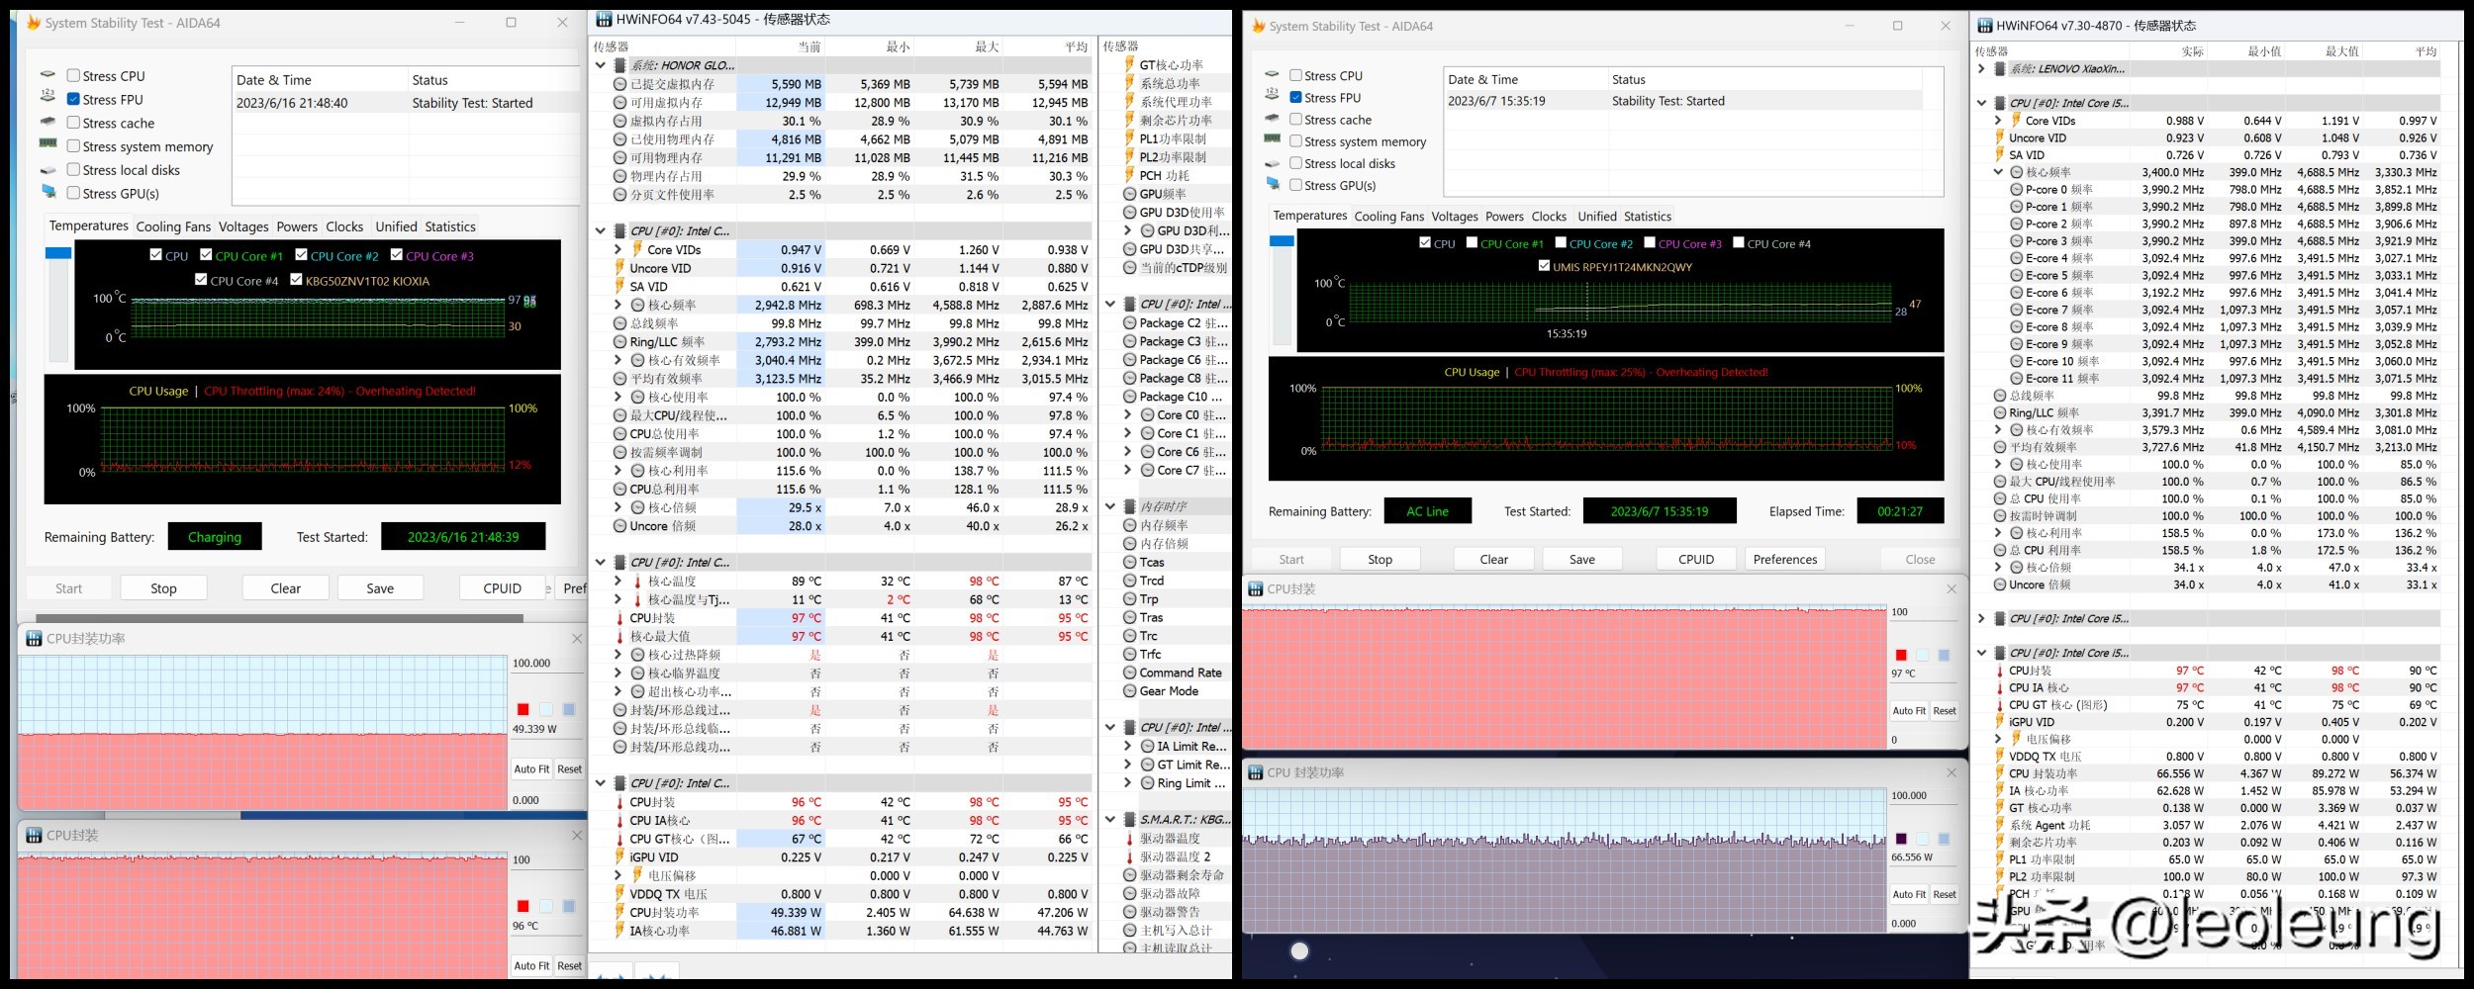Image resolution: width=2474 pixels, height=989 pixels.
Task: Click the lightning icon next to PCH 功耗
Action: pyautogui.click(x=1129, y=176)
